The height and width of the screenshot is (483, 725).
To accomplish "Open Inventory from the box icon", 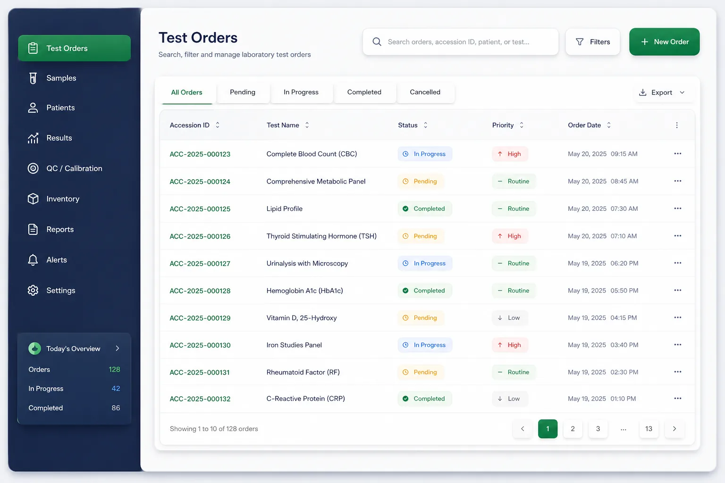I will click(33, 199).
